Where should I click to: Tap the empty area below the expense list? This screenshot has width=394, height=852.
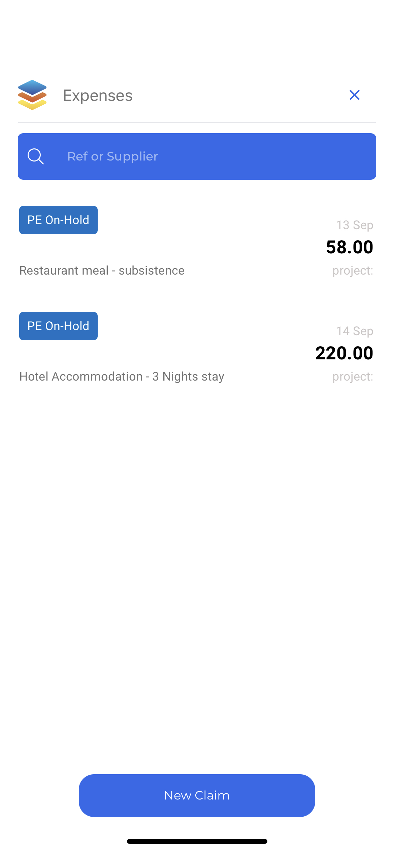coord(197,572)
